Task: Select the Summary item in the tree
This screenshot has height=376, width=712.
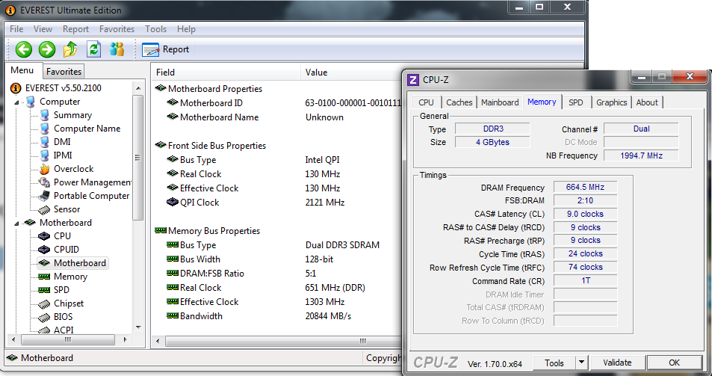Action: pyautogui.click(x=72, y=115)
